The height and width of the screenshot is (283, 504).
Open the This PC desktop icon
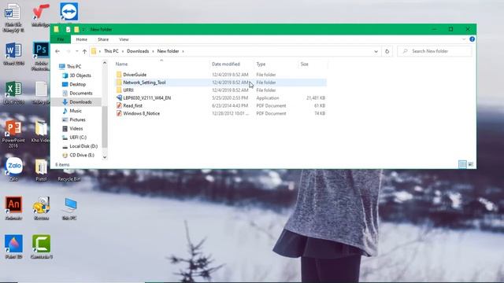(69, 208)
